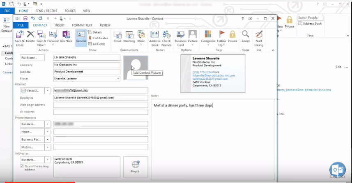Undo using the contact window undo arrow
This screenshot has height=183, width=352.
33,18
